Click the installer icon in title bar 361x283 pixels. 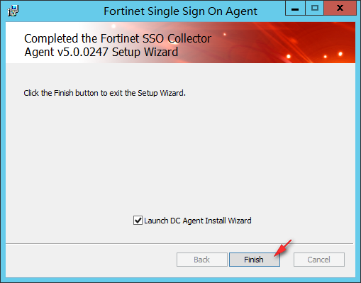pos(13,11)
